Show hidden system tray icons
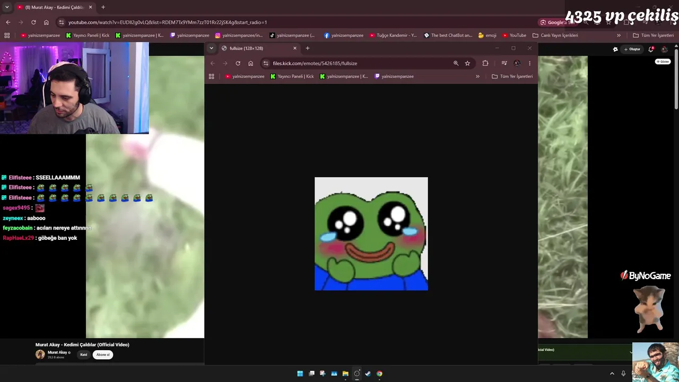 (x=612, y=374)
